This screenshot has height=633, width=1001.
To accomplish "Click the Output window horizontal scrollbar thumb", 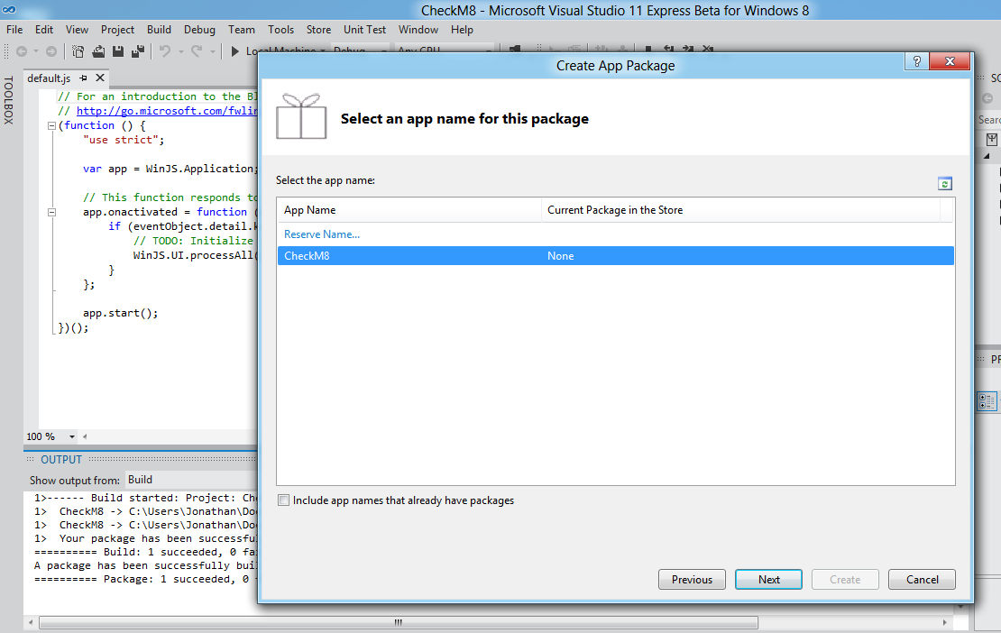I will click(x=399, y=622).
